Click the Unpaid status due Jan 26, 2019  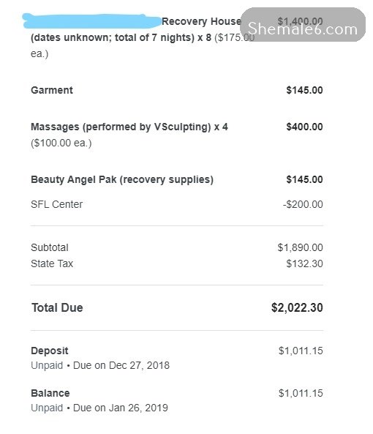pos(99,408)
